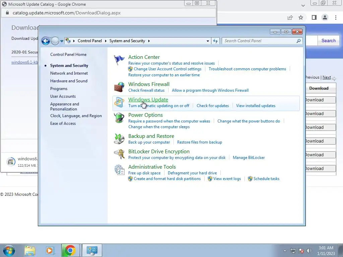Click the network tray icon
The image size is (343, 257).
pos(293,251)
